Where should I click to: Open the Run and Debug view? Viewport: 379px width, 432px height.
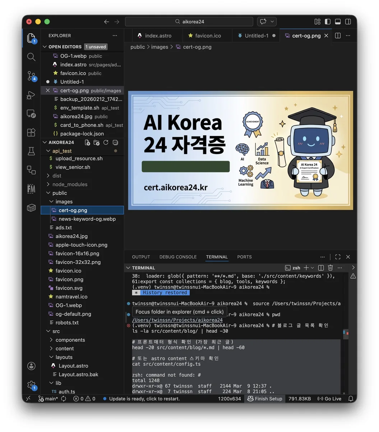pos(31,95)
